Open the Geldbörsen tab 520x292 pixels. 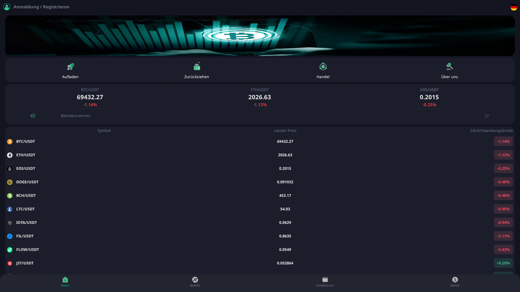point(325,282)
